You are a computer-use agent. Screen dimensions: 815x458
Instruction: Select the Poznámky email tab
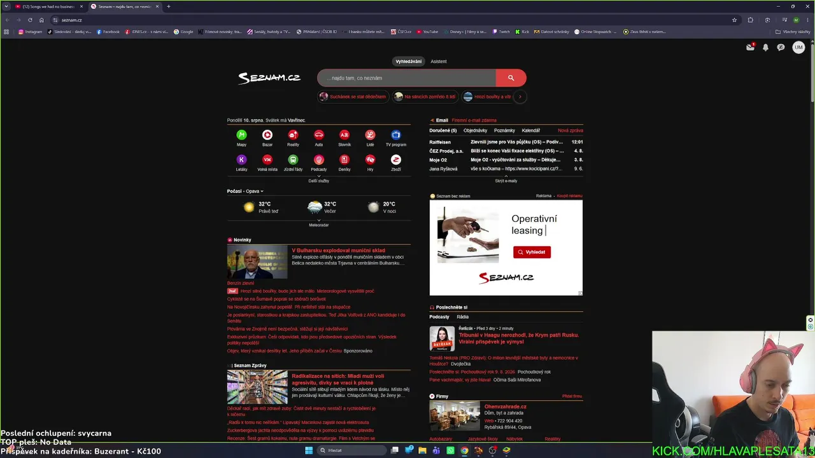504,130
